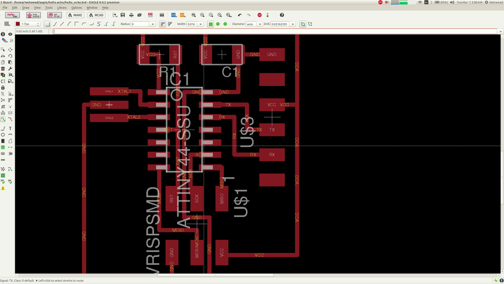Open the View menu
This screenshot has height=284, width=504.
37,8
